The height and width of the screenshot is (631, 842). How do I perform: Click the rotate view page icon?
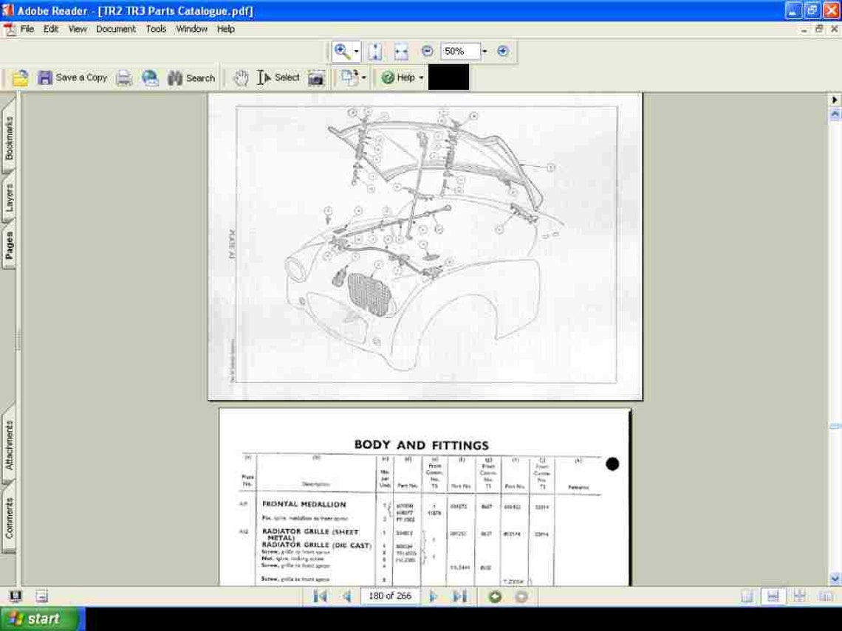pyautogui.click(x=349, y=78)
